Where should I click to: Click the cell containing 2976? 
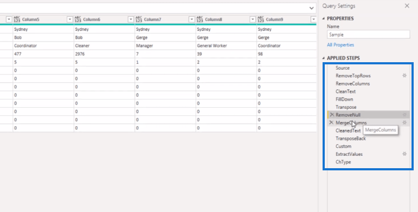pos(104,54)
